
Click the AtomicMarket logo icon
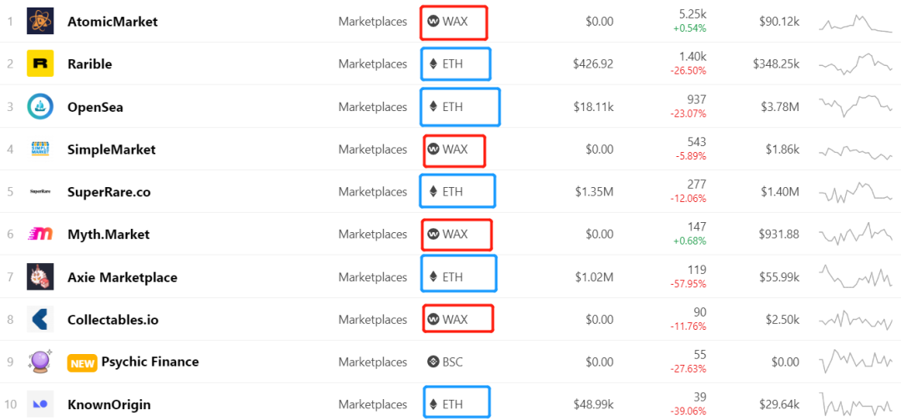tap(40, 21)
